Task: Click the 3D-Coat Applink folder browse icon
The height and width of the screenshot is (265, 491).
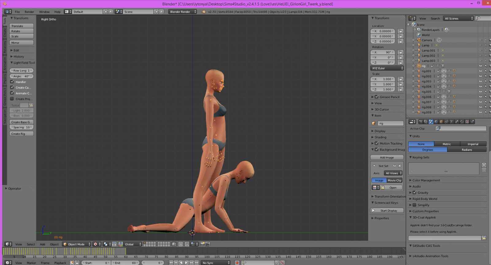Action: [484, 238]
